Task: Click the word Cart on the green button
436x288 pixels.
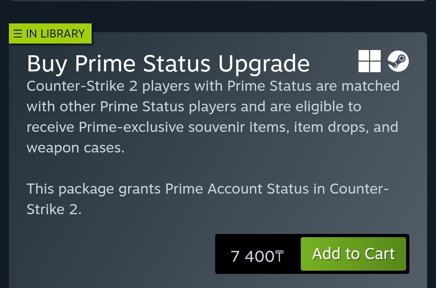Action: point(379,254)
